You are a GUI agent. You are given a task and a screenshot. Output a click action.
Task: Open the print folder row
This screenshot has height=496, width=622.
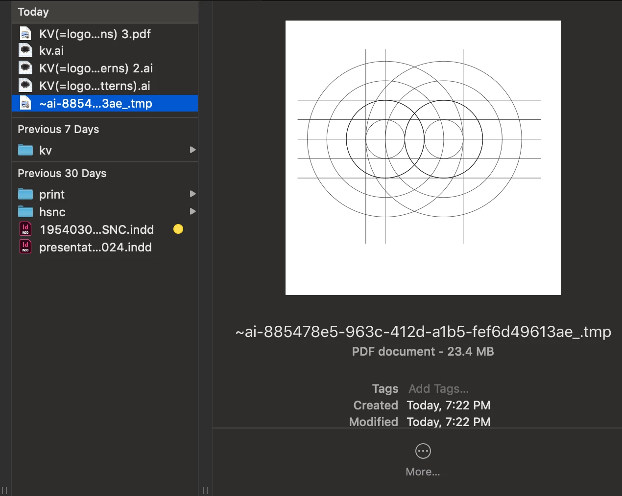(x=105, y=194)
